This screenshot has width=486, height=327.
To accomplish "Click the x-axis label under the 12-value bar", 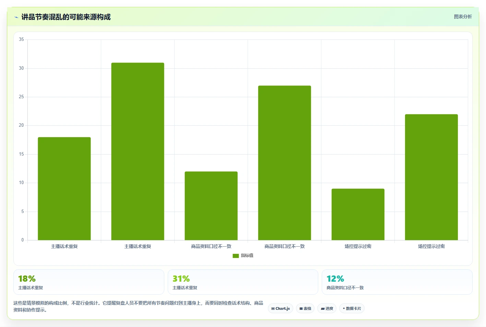I will 211,246.
